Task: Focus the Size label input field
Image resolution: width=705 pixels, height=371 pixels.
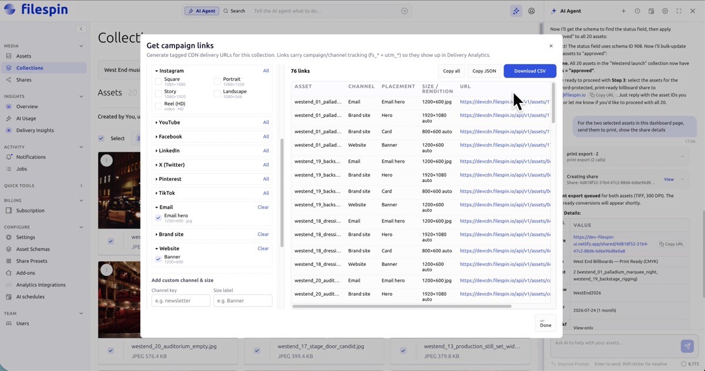Action: [x=243, y=301]
